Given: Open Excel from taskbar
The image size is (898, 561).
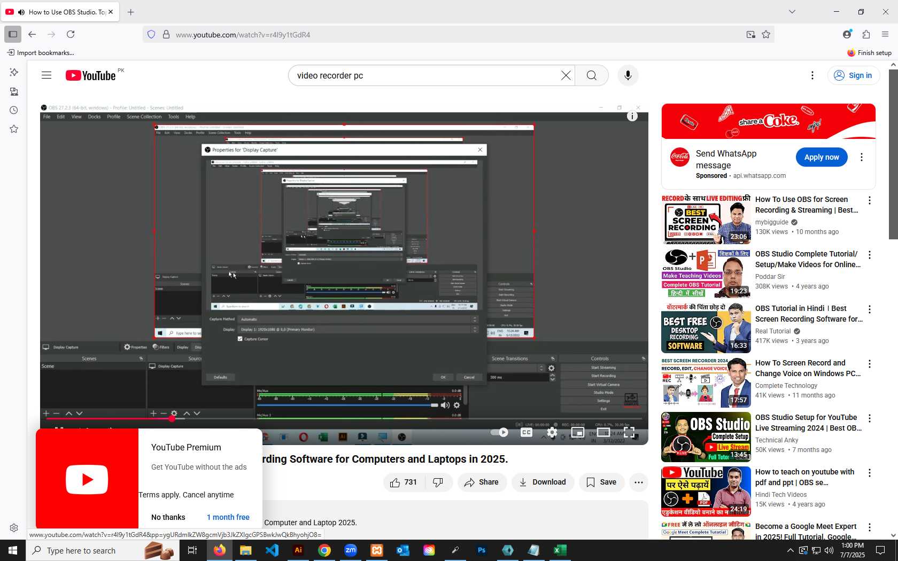Looking at the screenshot, I should [x=560, y=550].
